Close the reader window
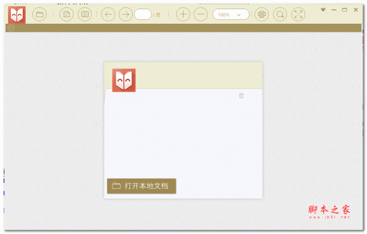The image size is (367, 234). point(356,10)
